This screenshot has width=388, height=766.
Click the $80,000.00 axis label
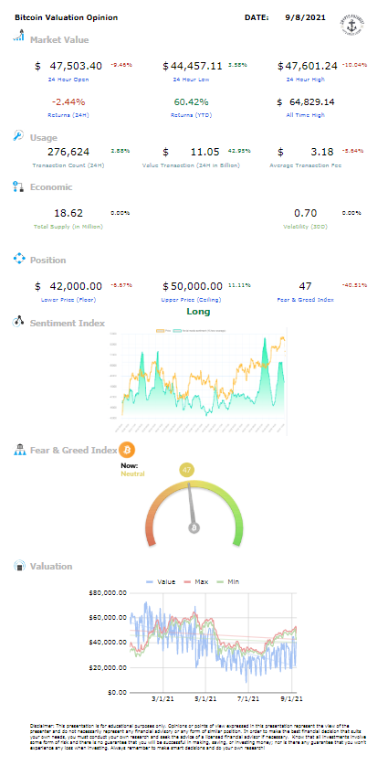109,593
